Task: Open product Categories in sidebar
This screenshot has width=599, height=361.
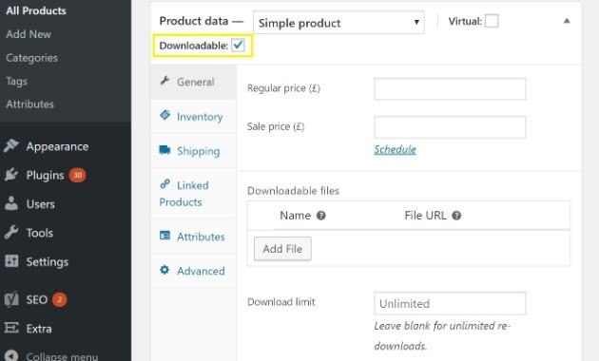Action: tap(31, 58)
